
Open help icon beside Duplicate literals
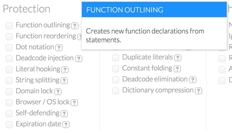click(178, 58)
